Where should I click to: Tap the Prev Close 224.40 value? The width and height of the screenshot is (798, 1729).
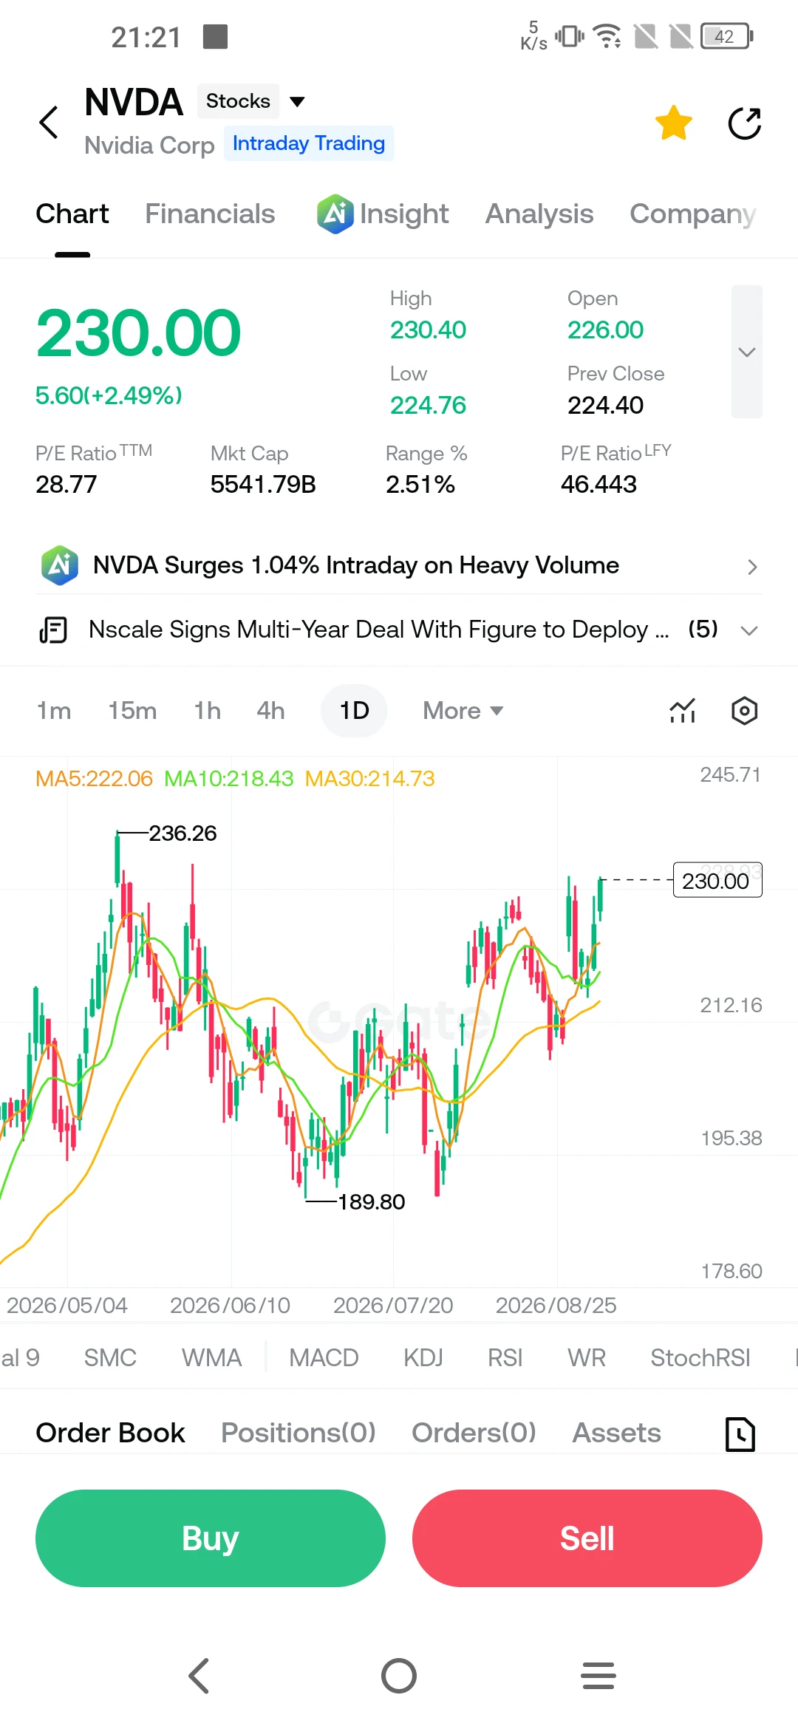(x=605, y=405)
